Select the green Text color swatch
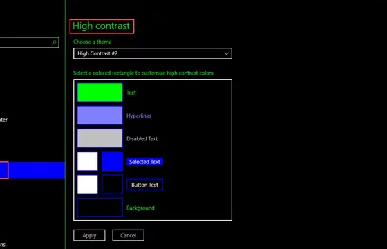Viewport: 387px width, 249px height. [100, 93]
